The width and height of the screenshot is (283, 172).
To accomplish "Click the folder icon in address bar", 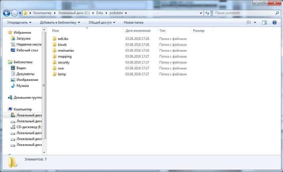I will click(25, 13).
